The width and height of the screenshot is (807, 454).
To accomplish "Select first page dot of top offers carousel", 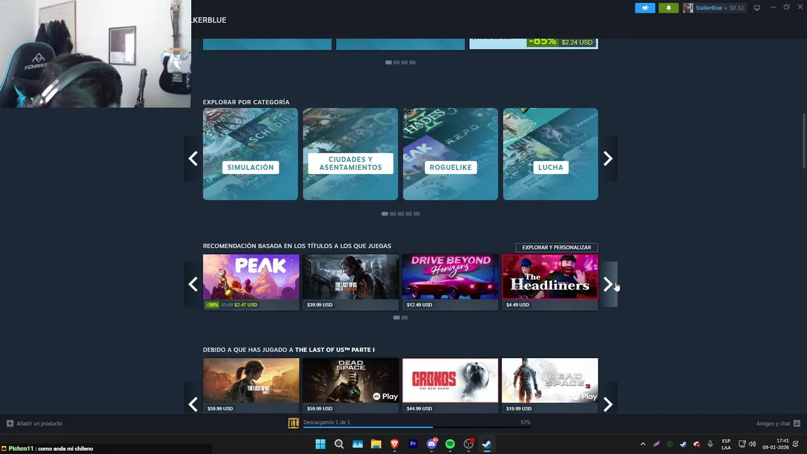I will click(388, 62).
